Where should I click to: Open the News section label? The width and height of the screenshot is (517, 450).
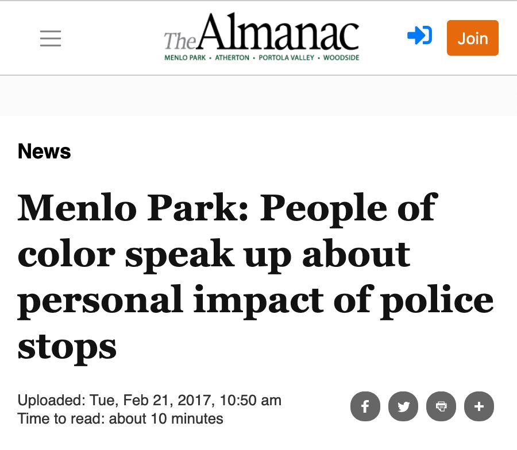point(44,152)
